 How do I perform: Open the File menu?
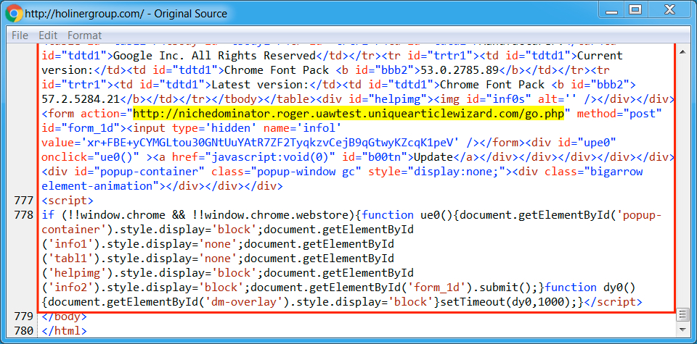point(20,35)
